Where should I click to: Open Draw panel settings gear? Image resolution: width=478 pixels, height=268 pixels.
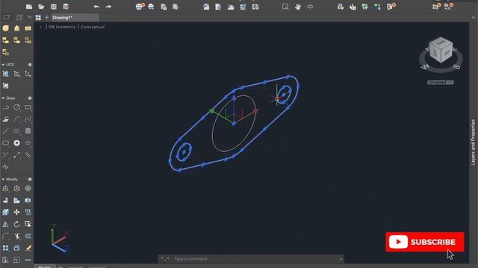pos(30,98)
